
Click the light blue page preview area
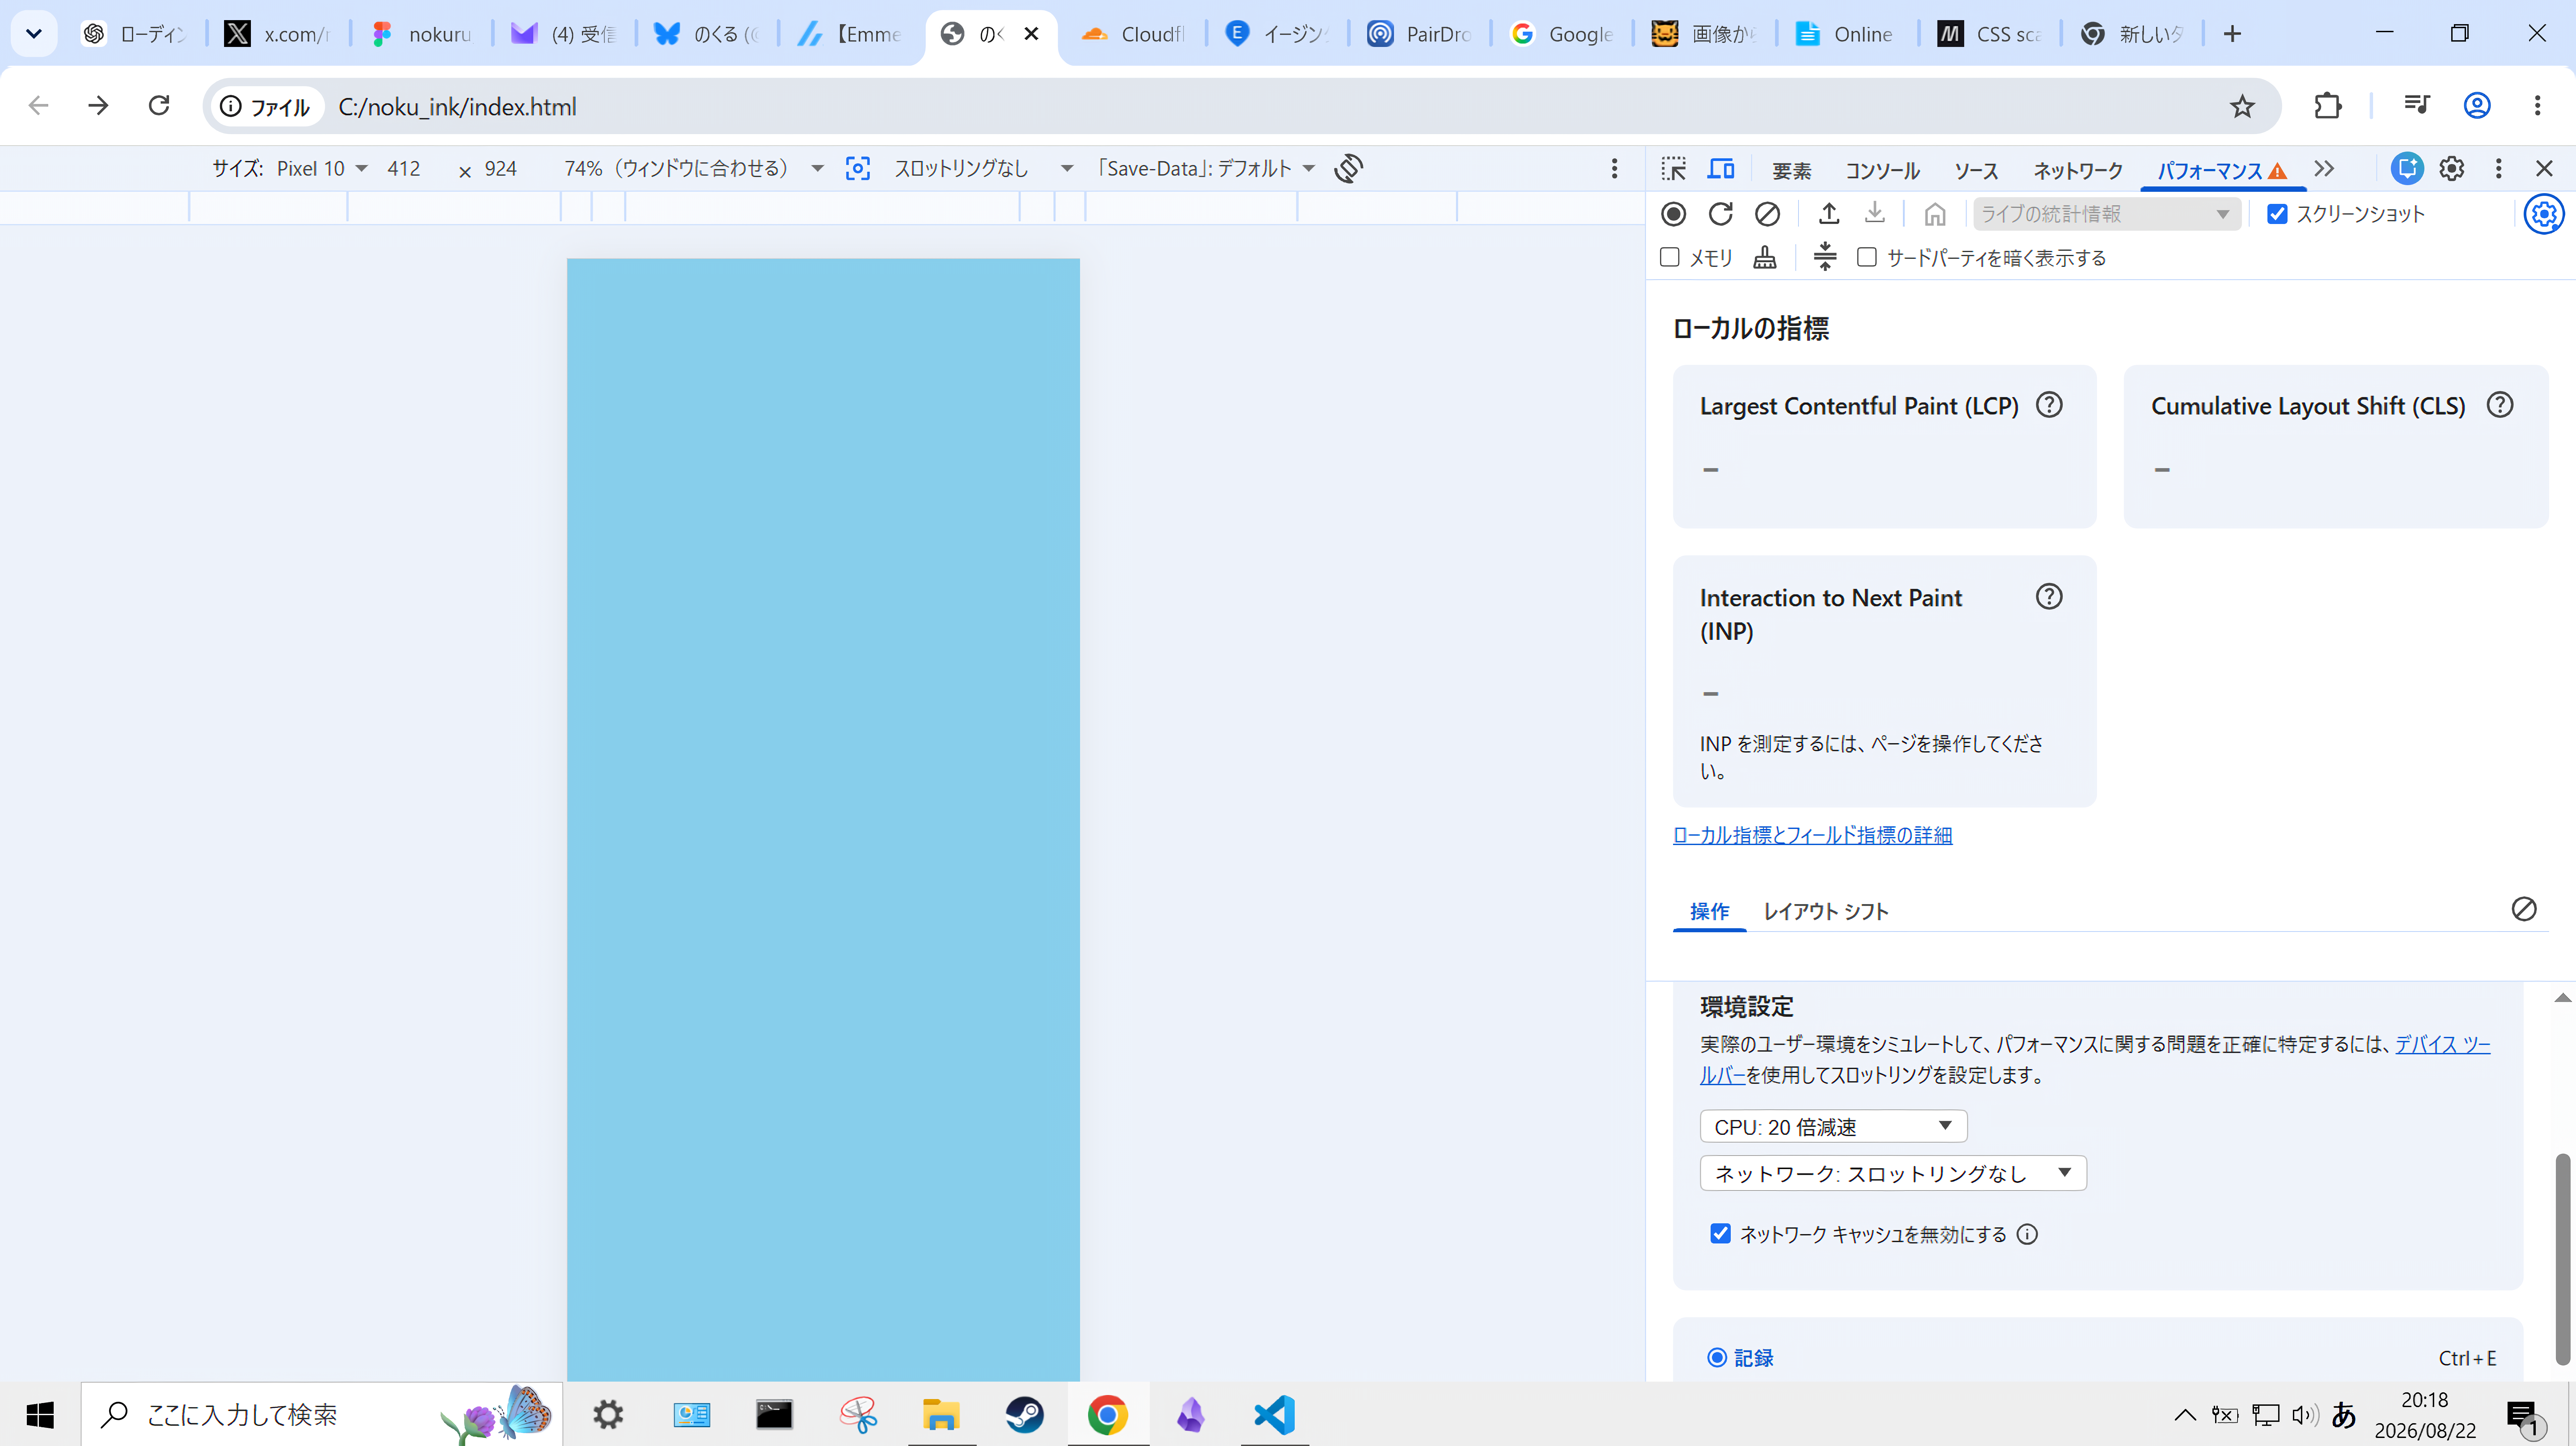(x=823, y=820)
